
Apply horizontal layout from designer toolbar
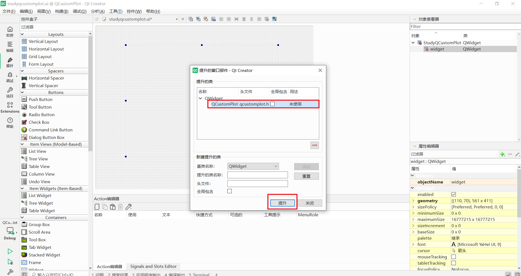(x=221, y=19)
